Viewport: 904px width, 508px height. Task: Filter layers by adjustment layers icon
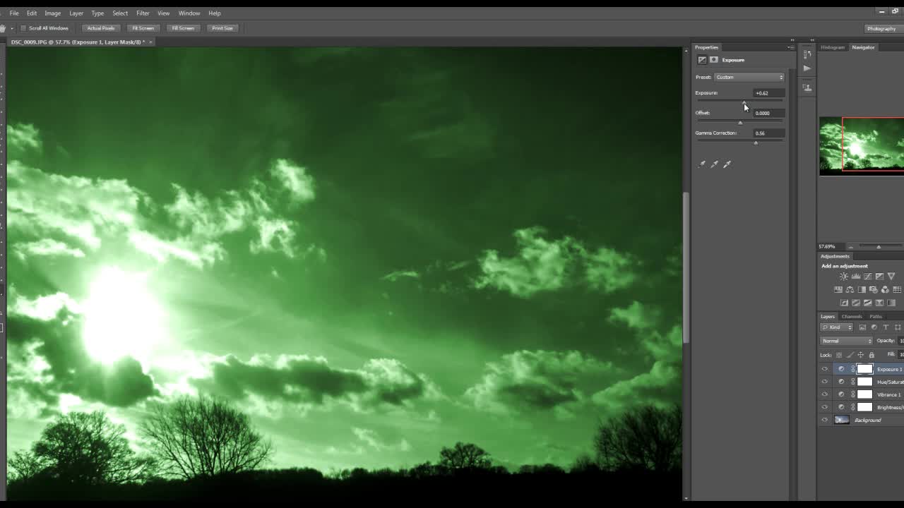pyautogui.click(x=874, y=327)
